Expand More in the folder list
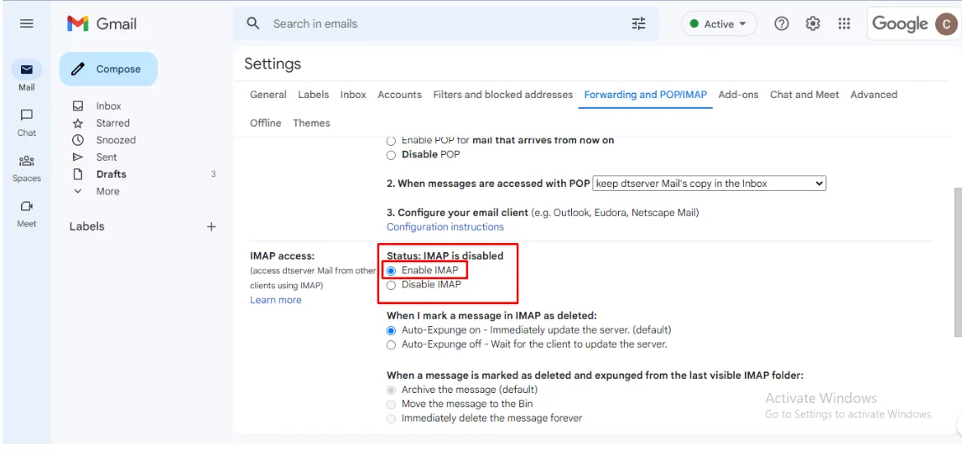962x455 pixels. click(x=107, y=191)
